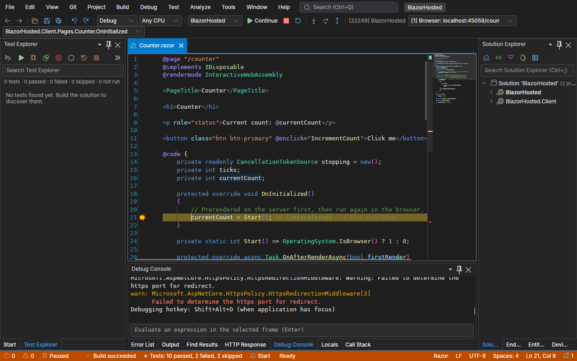Toggle pin on Solution Explorer panel
Image resolution: width=577 pixels, height=361 pixels.
[559, 45]
